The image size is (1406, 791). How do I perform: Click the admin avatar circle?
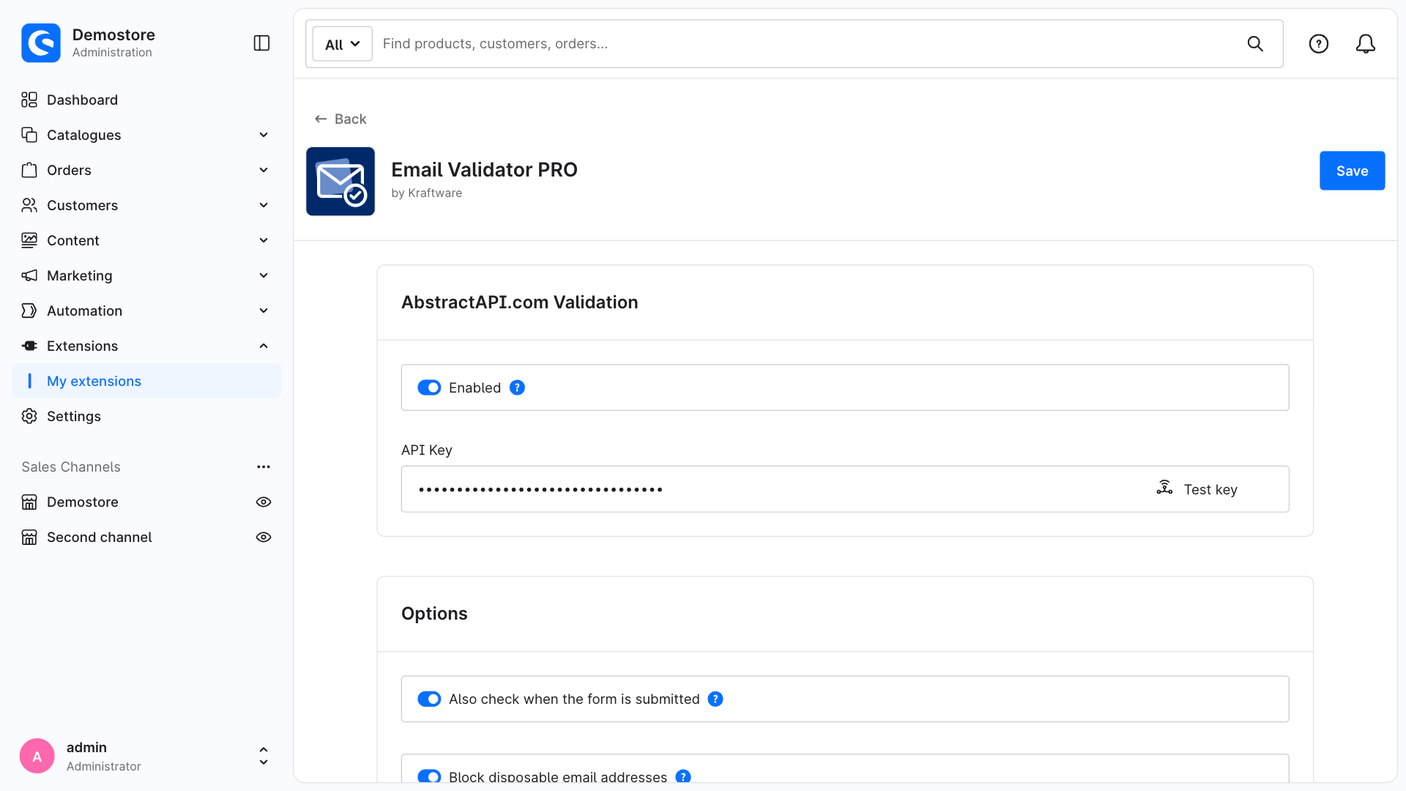coord(37,756)
